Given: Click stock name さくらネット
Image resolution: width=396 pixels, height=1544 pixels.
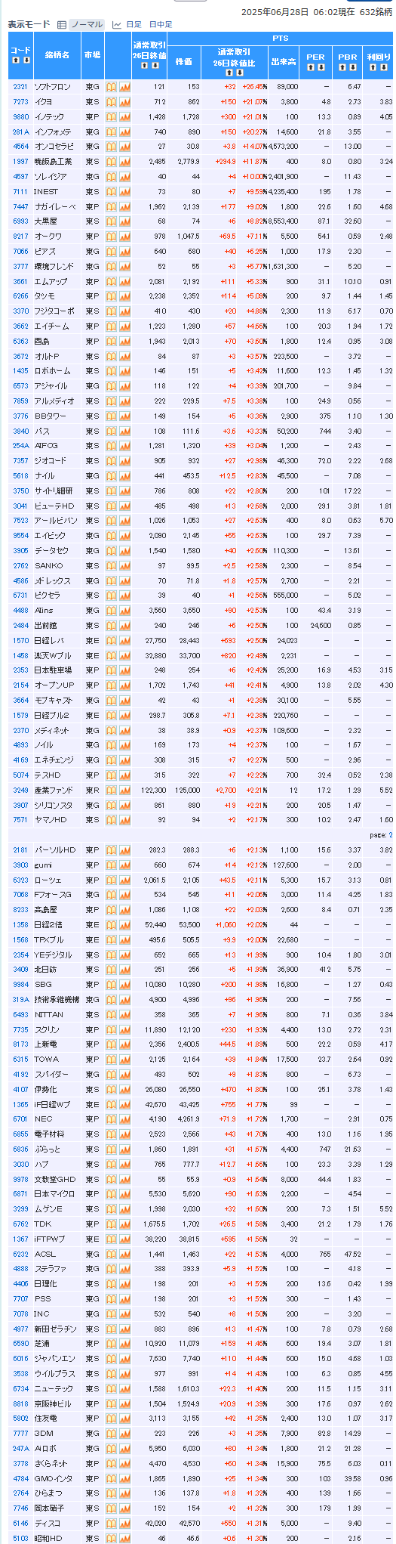Looking at the screenshot, I should tap(52, 1463).
